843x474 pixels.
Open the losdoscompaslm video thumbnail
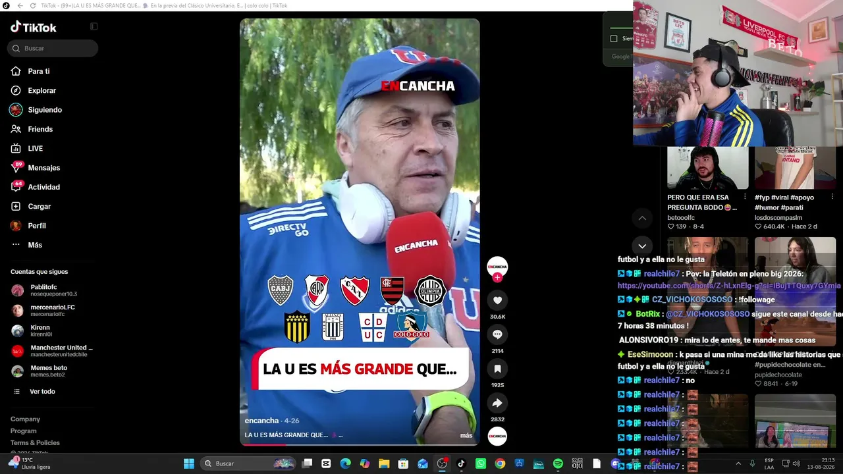tap(796, 167)
